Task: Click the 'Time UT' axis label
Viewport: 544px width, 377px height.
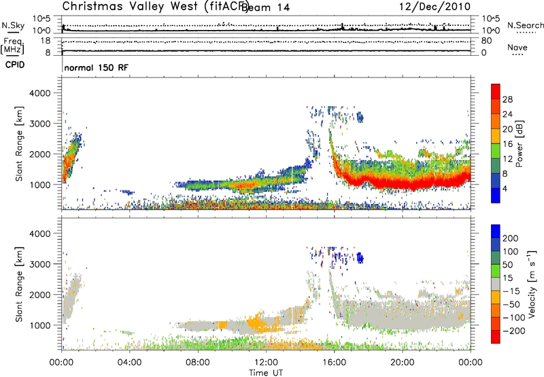Action: point(266,372)
